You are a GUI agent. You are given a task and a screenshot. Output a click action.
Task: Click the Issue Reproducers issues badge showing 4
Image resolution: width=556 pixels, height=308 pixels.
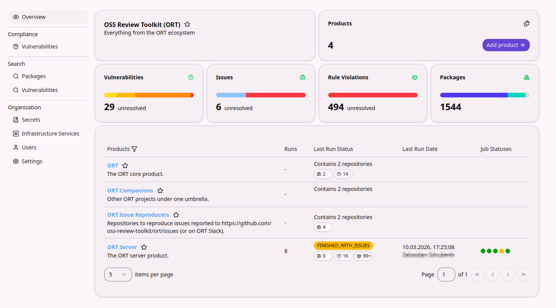(323, 227)
